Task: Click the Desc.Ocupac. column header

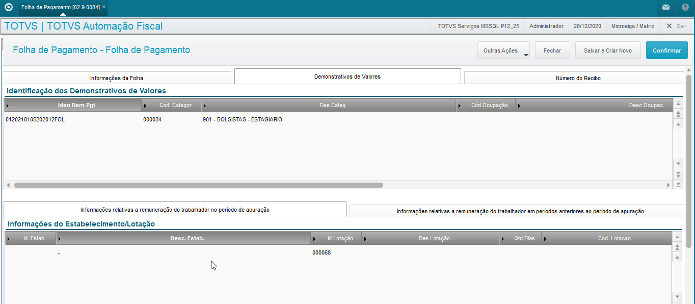Action: (x=594, y=105)
